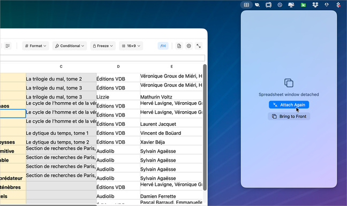
Task: Click the spreadsheet app menu bar icon
Action: click(x=246, y=5)
